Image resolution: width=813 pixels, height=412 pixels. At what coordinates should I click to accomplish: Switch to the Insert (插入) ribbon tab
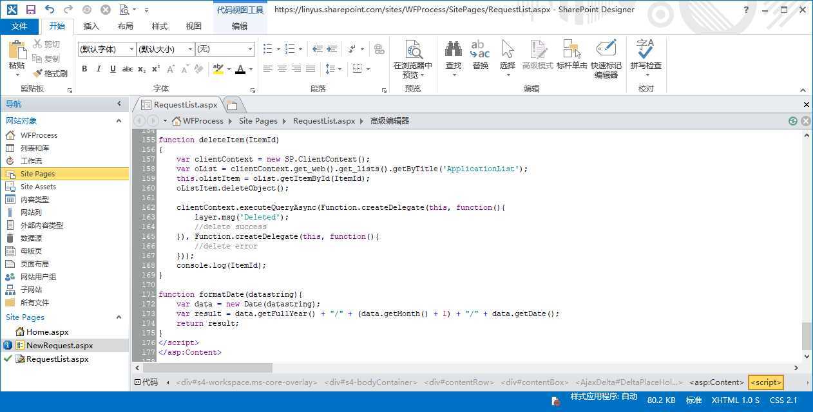pyautogui.click(x=91, y=26)
